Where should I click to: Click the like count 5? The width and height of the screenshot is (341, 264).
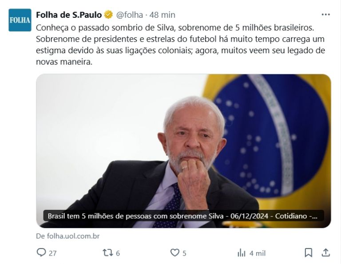click(x=184, y=253)
